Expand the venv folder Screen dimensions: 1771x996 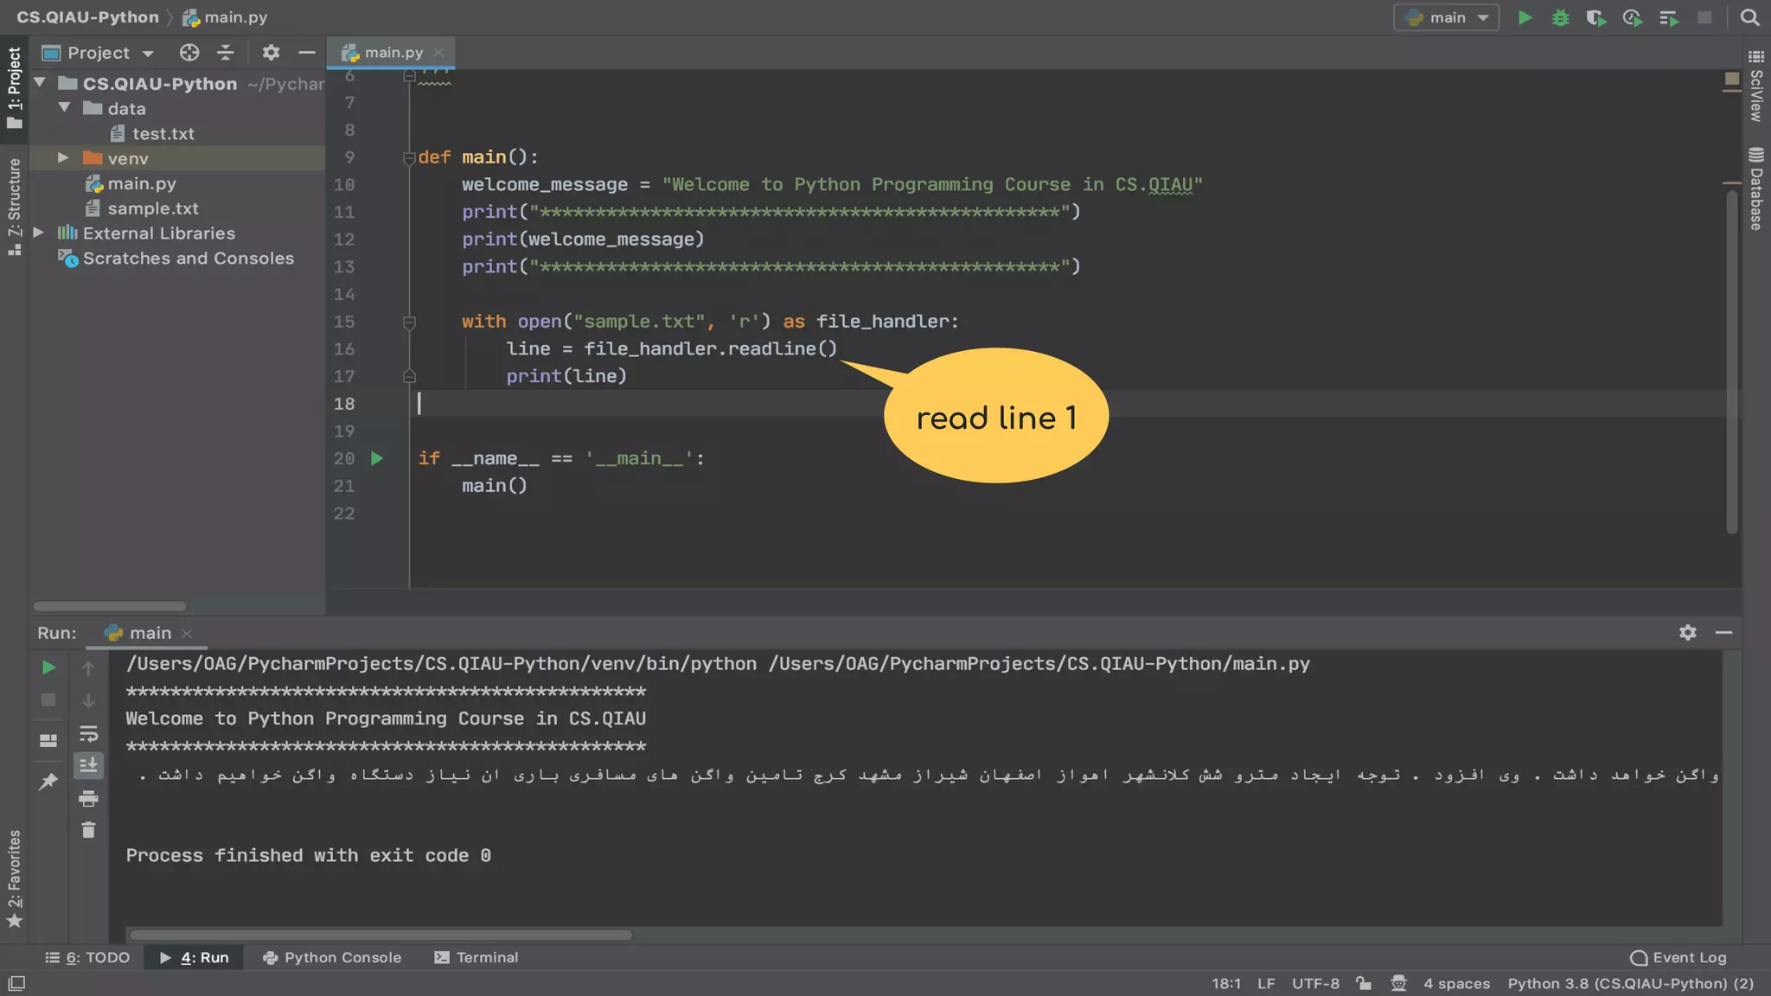pyautogui.click(x=63, y=158)
